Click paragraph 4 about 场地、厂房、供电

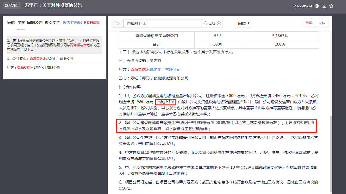click(x=219, y=156)
